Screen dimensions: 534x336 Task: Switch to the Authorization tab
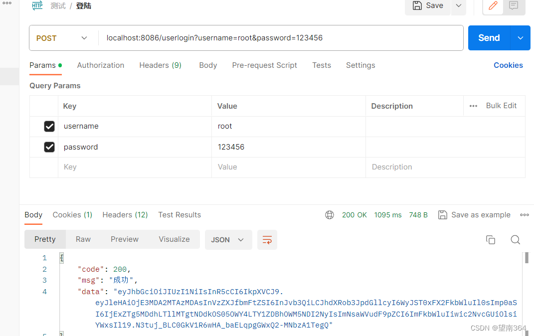tap(100, 65)
